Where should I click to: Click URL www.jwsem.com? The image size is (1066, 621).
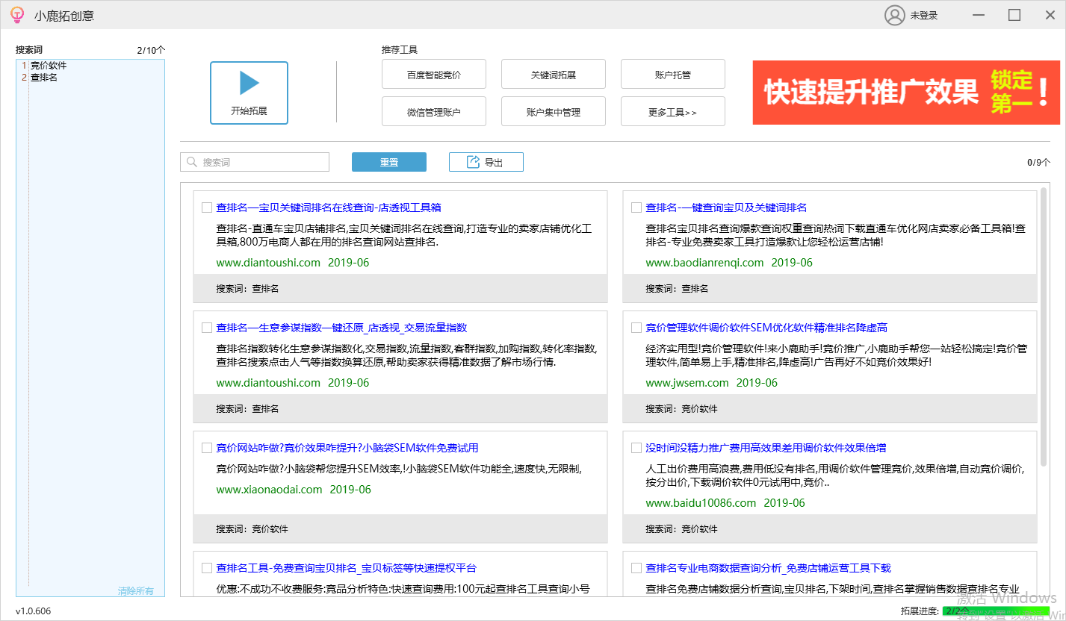point(687,383)
